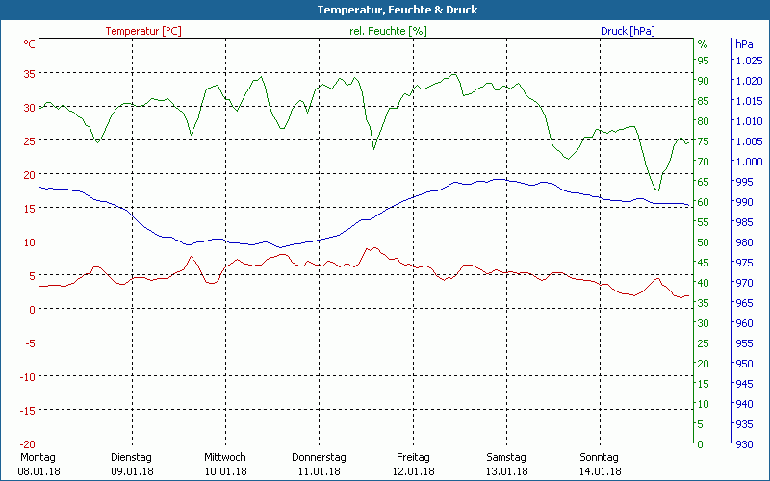
Task: Select the blue "Druck [hPa]" legend label
Action: (628, 31)
